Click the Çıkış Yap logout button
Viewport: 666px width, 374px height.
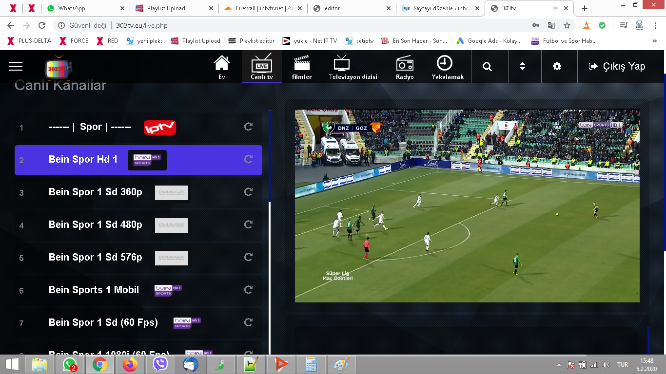[617, 67]
